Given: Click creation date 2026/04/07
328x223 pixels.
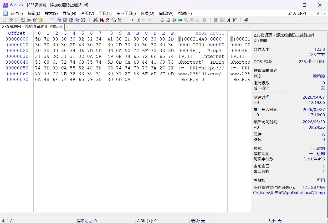Looking at the screenshot, I should point(314,97).
